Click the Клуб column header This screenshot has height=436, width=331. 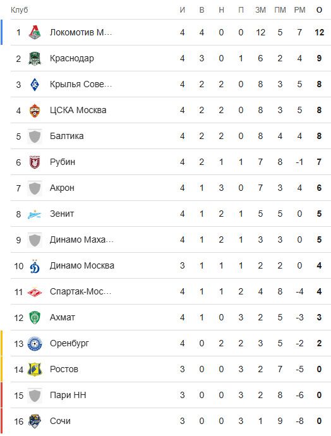click(x=19, y=10)
